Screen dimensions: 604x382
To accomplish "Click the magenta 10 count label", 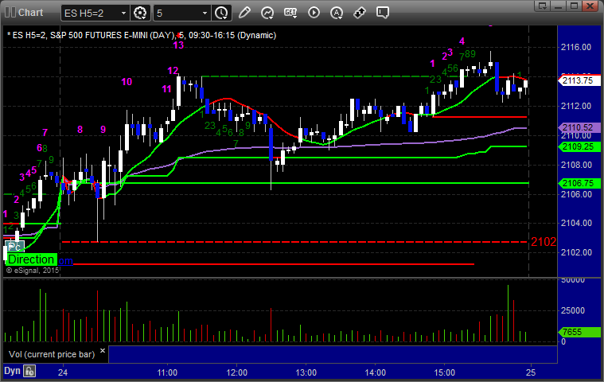I will click(x=127, y=82).
